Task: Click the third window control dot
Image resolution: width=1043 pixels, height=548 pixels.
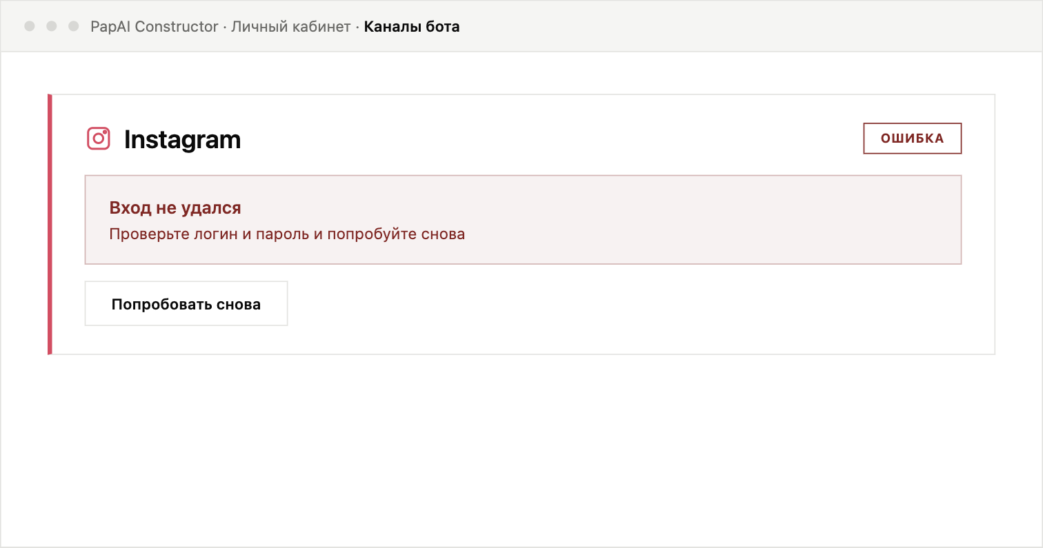Action: [74, 26]
